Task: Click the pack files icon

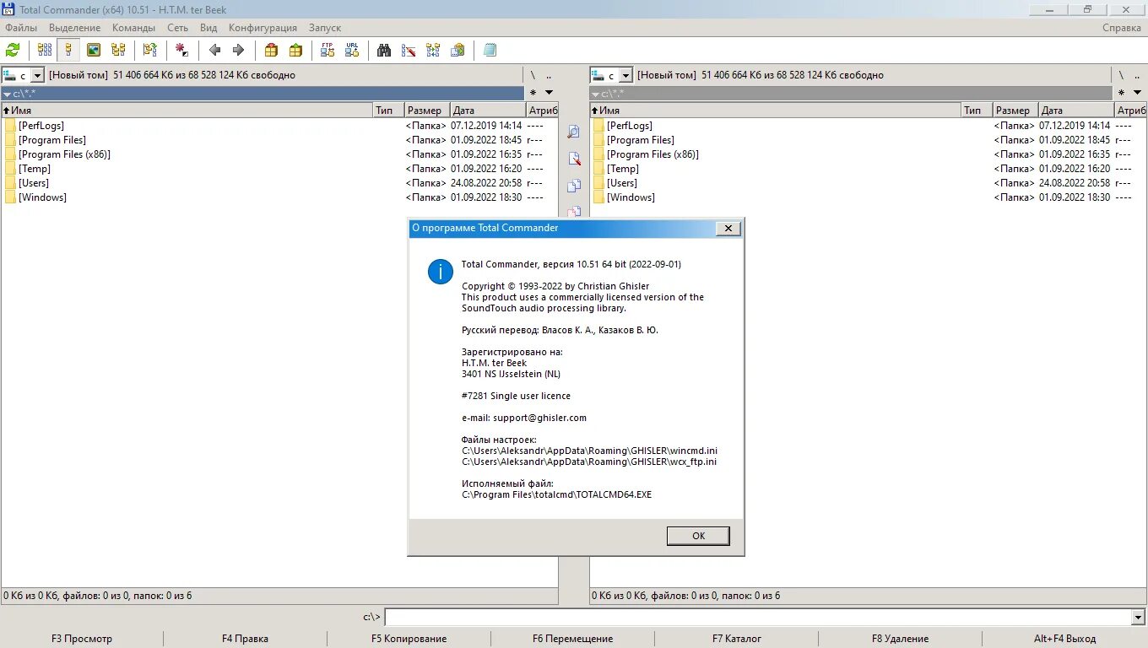Action: (x=271, y=51)
